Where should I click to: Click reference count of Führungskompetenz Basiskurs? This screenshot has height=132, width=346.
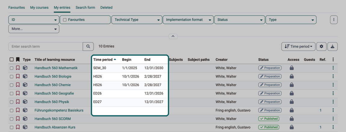[x=321, y=110]
